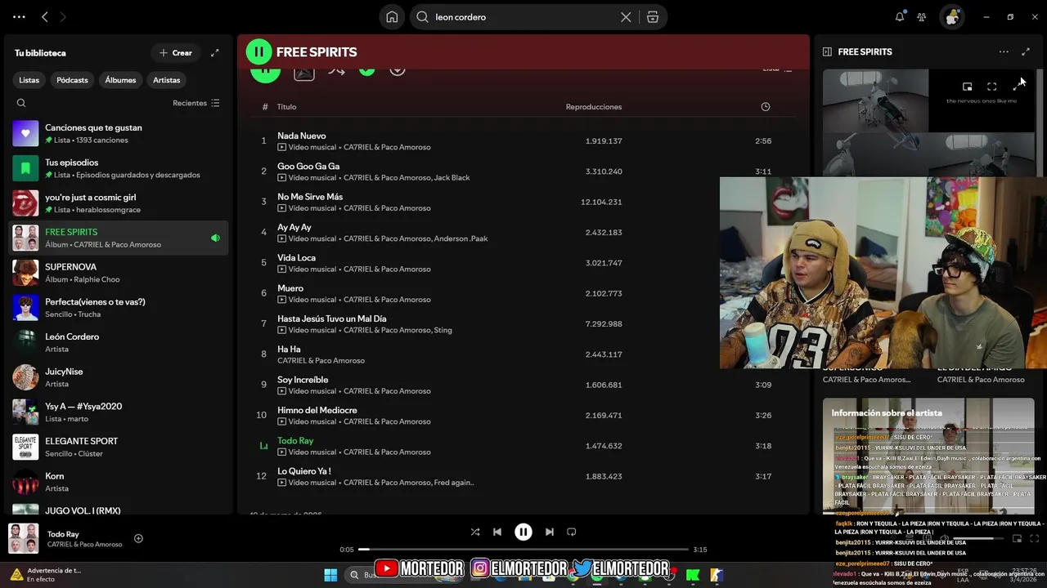Viewport: 1047px width, 588px height.
Task: Skip to next track
Action: click(x=550, y=532)
